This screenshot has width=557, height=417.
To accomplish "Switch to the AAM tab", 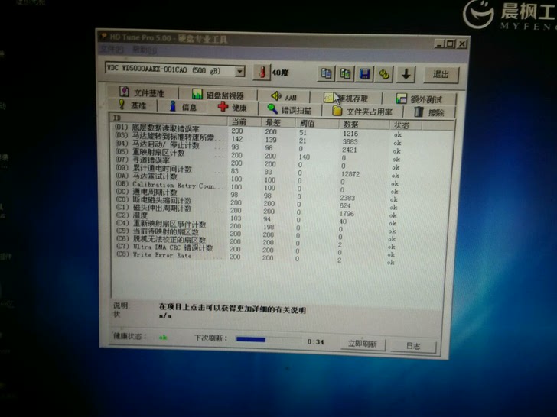I will coord(284,96).
